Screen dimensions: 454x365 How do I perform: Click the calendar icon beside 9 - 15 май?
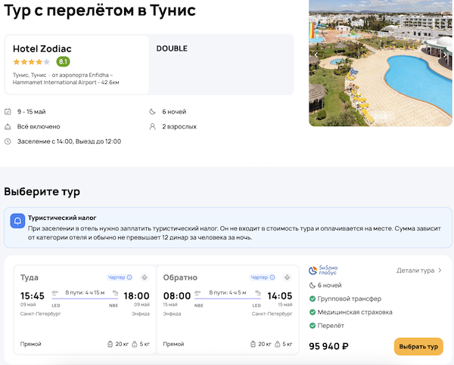(8, 112)
